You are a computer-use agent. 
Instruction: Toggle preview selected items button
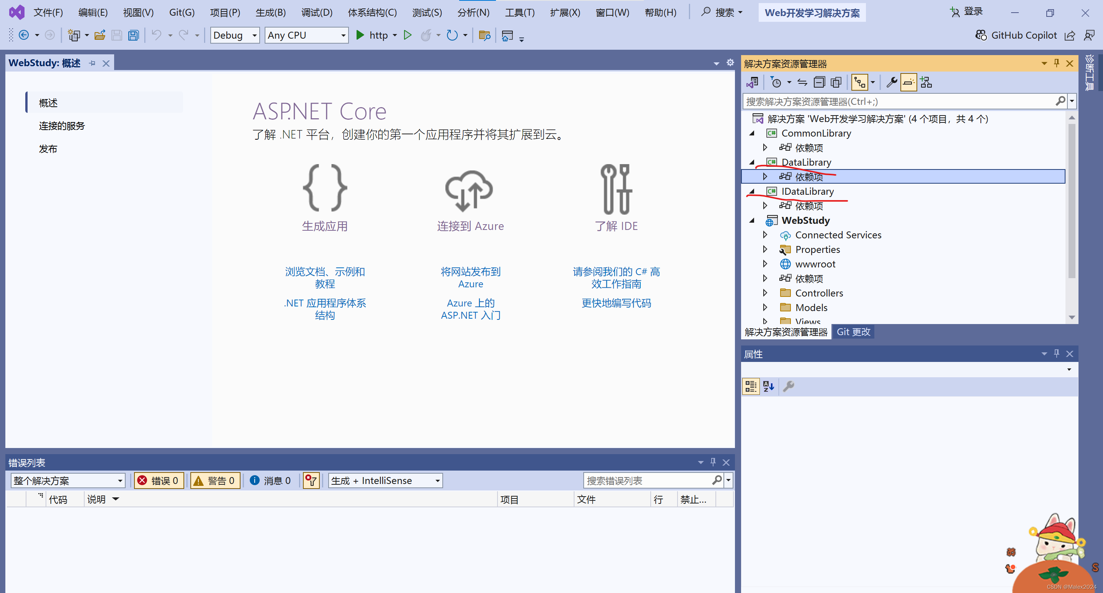click(908, 82)
